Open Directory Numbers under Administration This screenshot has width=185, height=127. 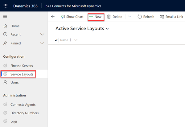(x=24, y=113)
